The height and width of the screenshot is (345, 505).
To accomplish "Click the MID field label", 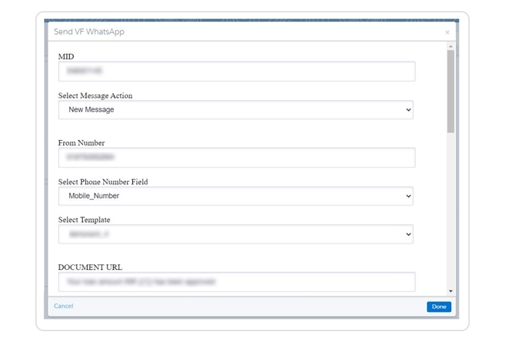I will (66, 56).
